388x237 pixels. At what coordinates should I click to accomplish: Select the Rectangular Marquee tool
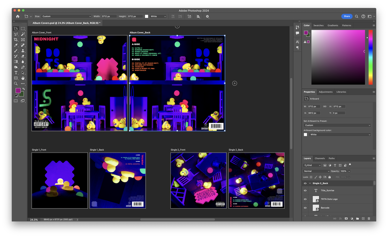23,29
